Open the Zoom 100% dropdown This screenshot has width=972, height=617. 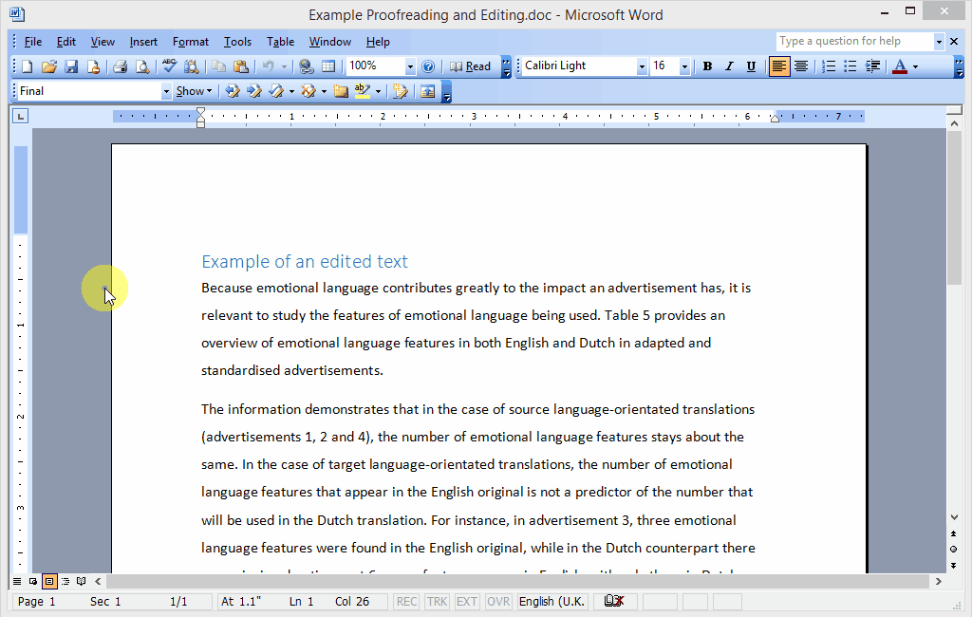click(x=410, y=66)
